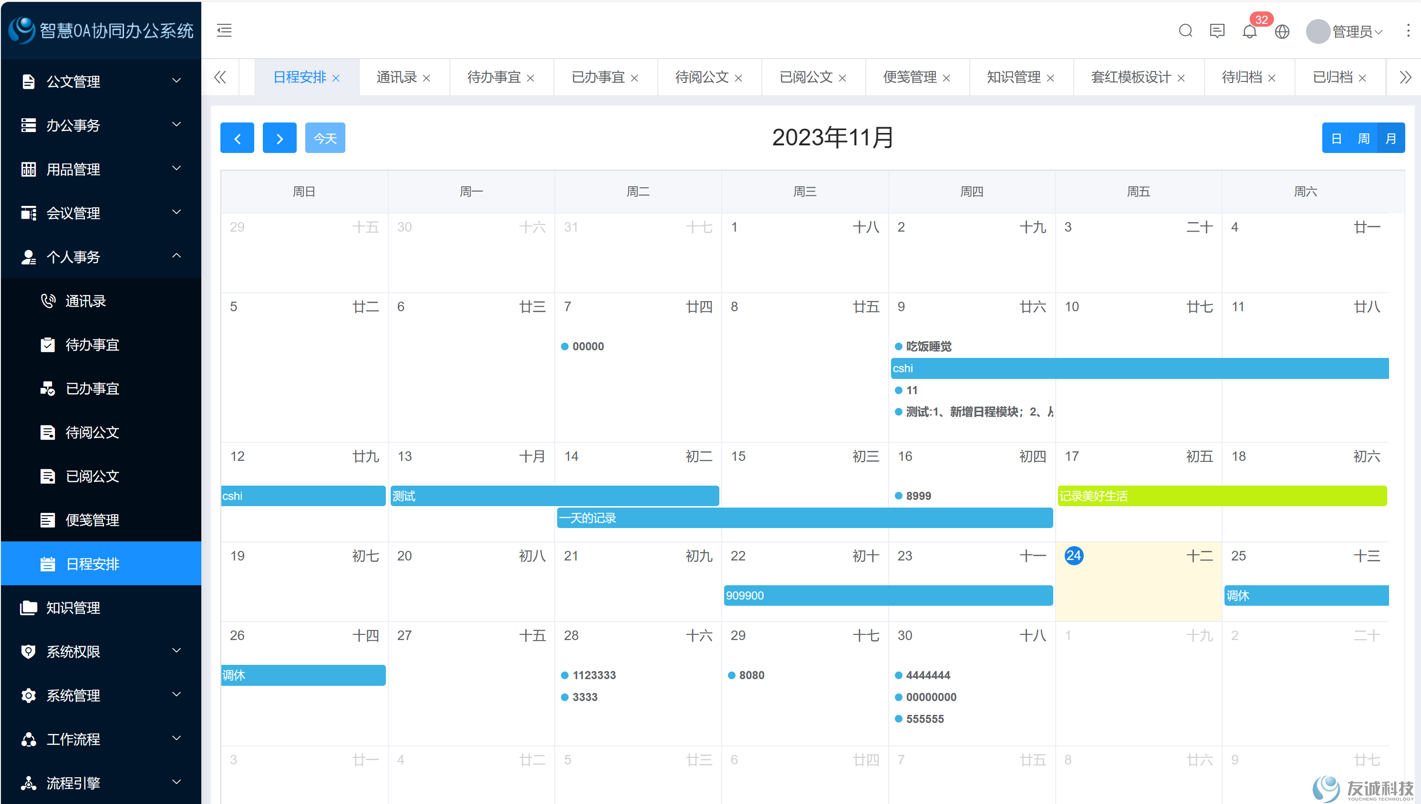Select highlighted date 24 in calendar

tap(1073, 556)
